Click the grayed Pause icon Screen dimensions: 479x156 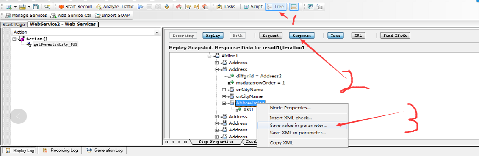(x=158, y=6)
